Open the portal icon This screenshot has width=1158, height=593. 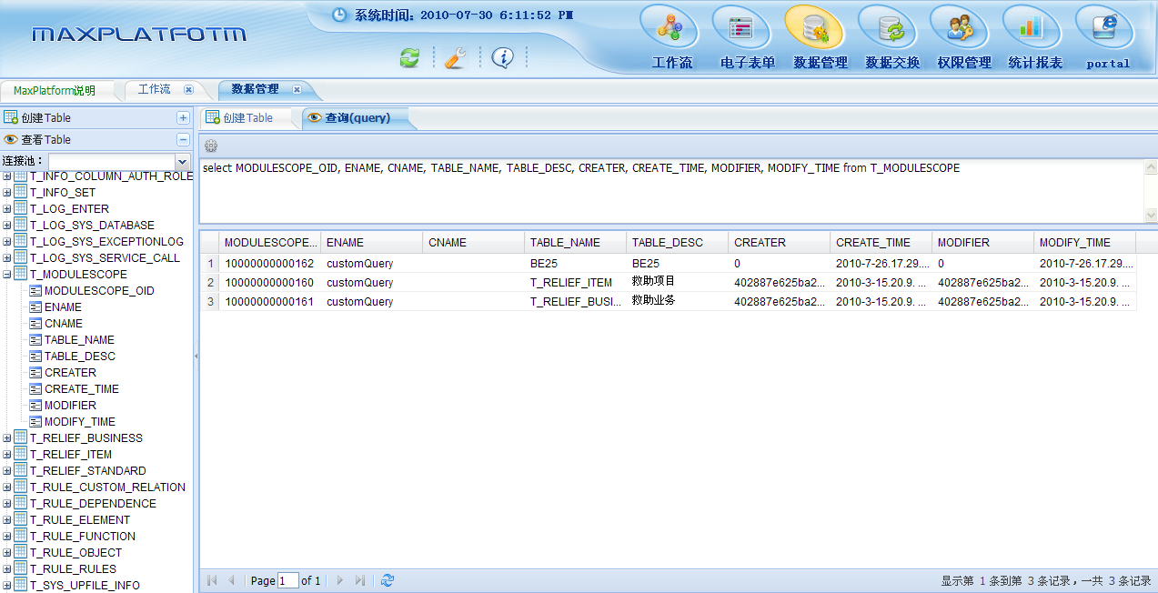click(x=1104, y=27)
